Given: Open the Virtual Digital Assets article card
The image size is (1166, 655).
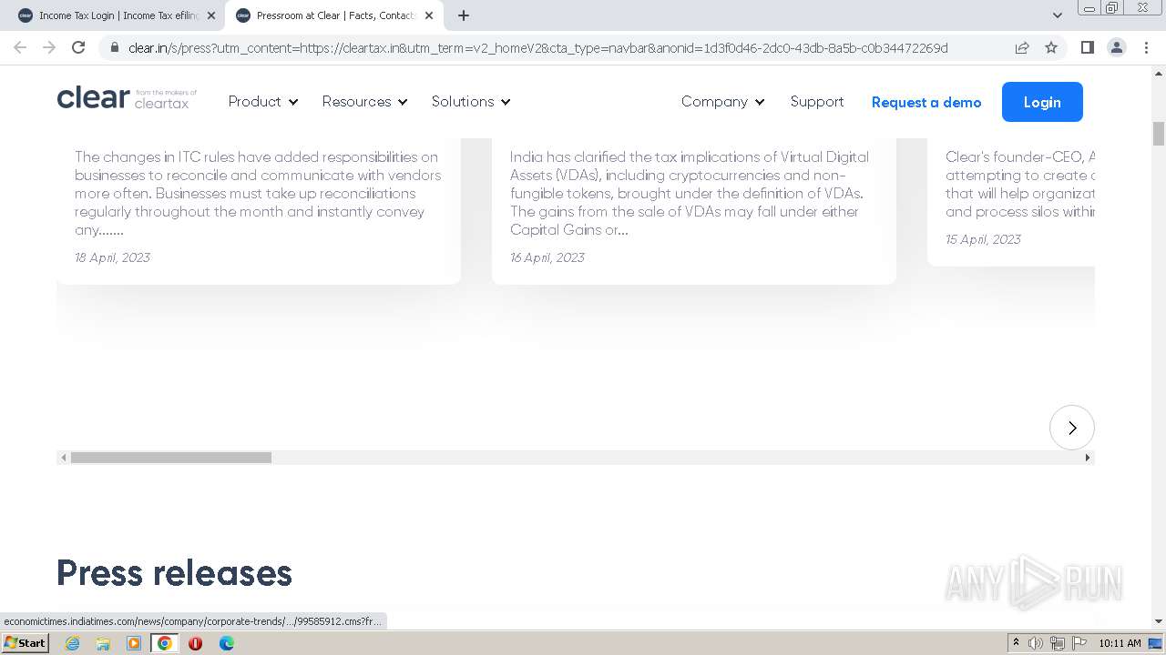Looking at the screenshot, I should pos(694,211).
